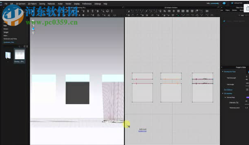
Task: Open the 2D Pattern menu
Action: [32, 3]
